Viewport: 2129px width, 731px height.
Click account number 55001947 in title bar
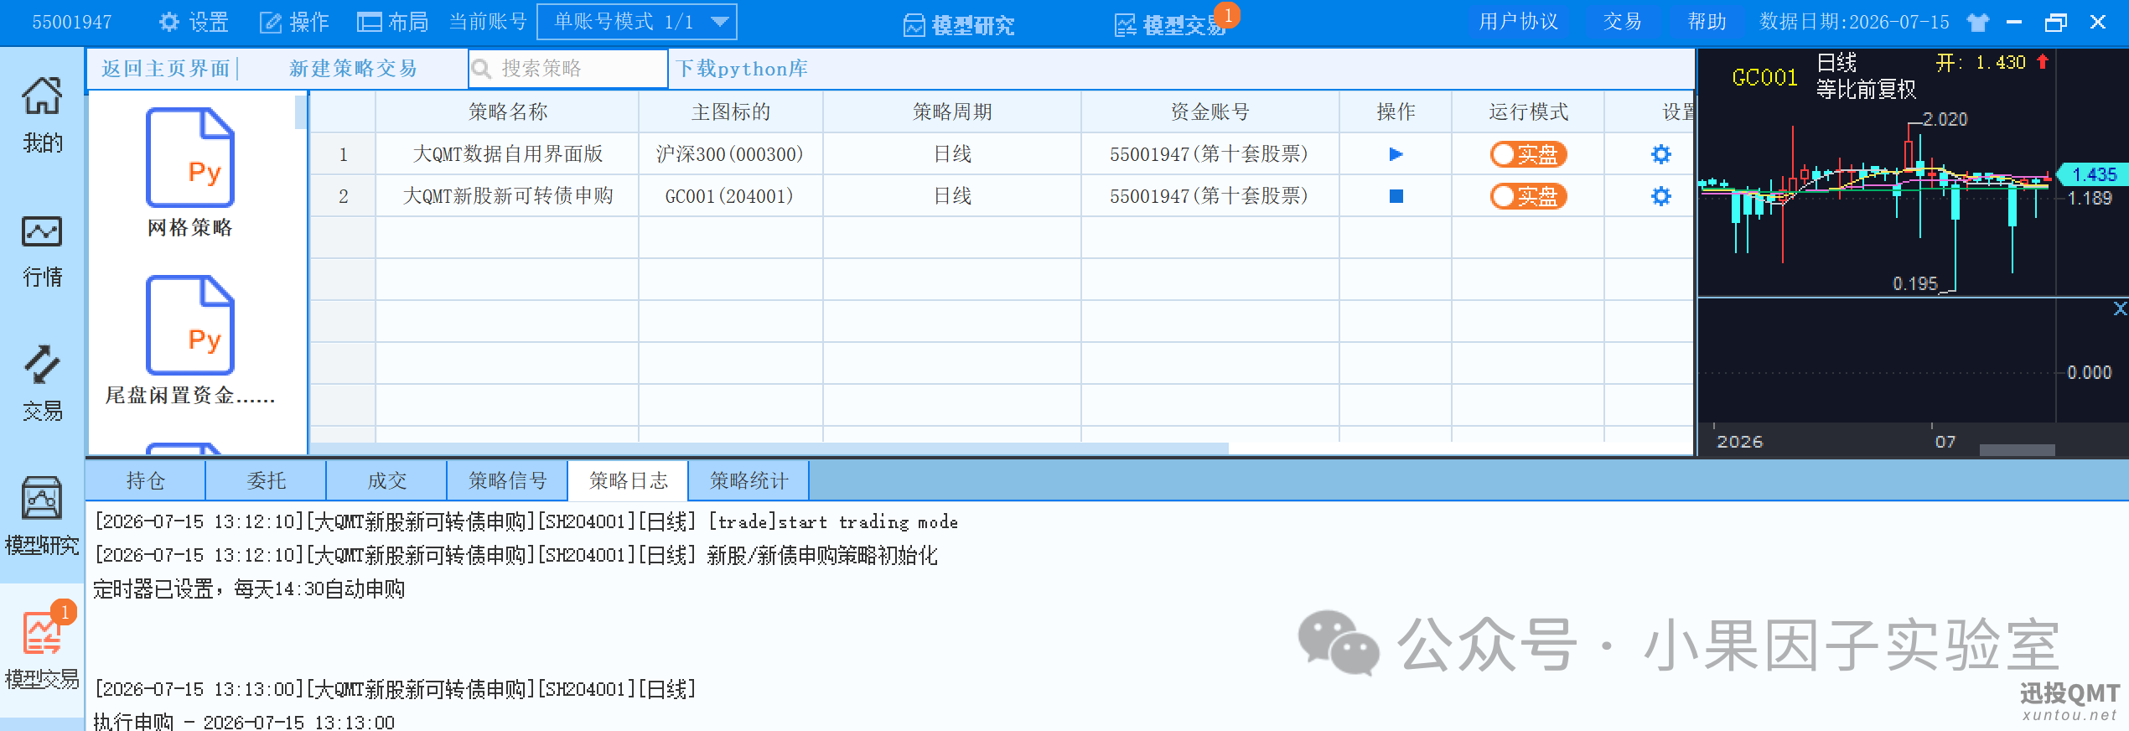coord(72,22)
